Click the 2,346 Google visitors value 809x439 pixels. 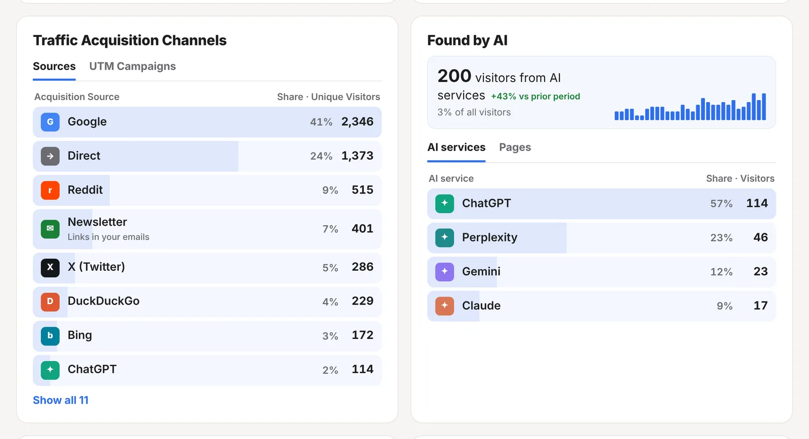357,122
